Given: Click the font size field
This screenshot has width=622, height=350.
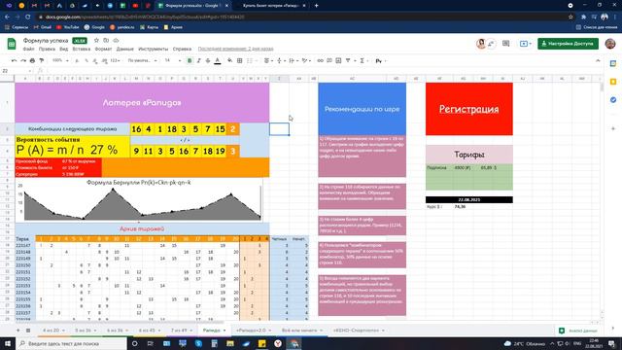Looking at the screenshot, I should (168, 60).
